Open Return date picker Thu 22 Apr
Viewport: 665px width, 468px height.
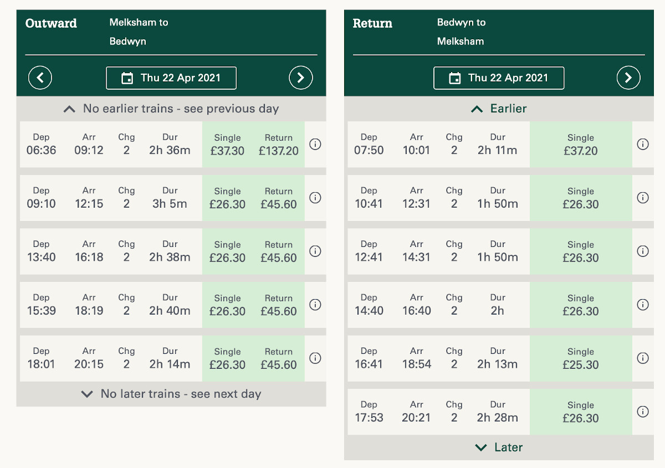point(499,78)
